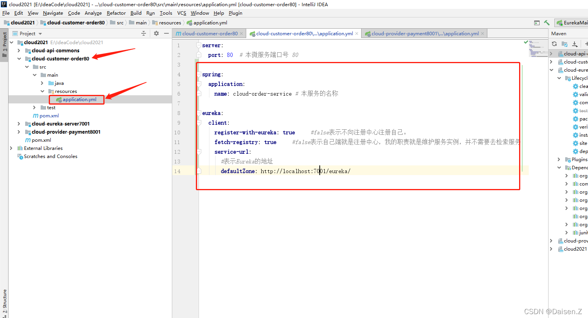Expand the test folder arrow
Image resolution: width=588 pixels, height=318 pixels.
pyautogui.click(x=34, y=107)
